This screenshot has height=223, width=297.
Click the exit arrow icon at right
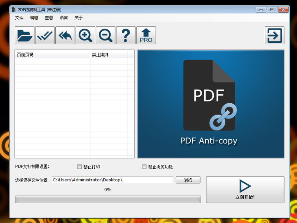click(x=274, y=36)
